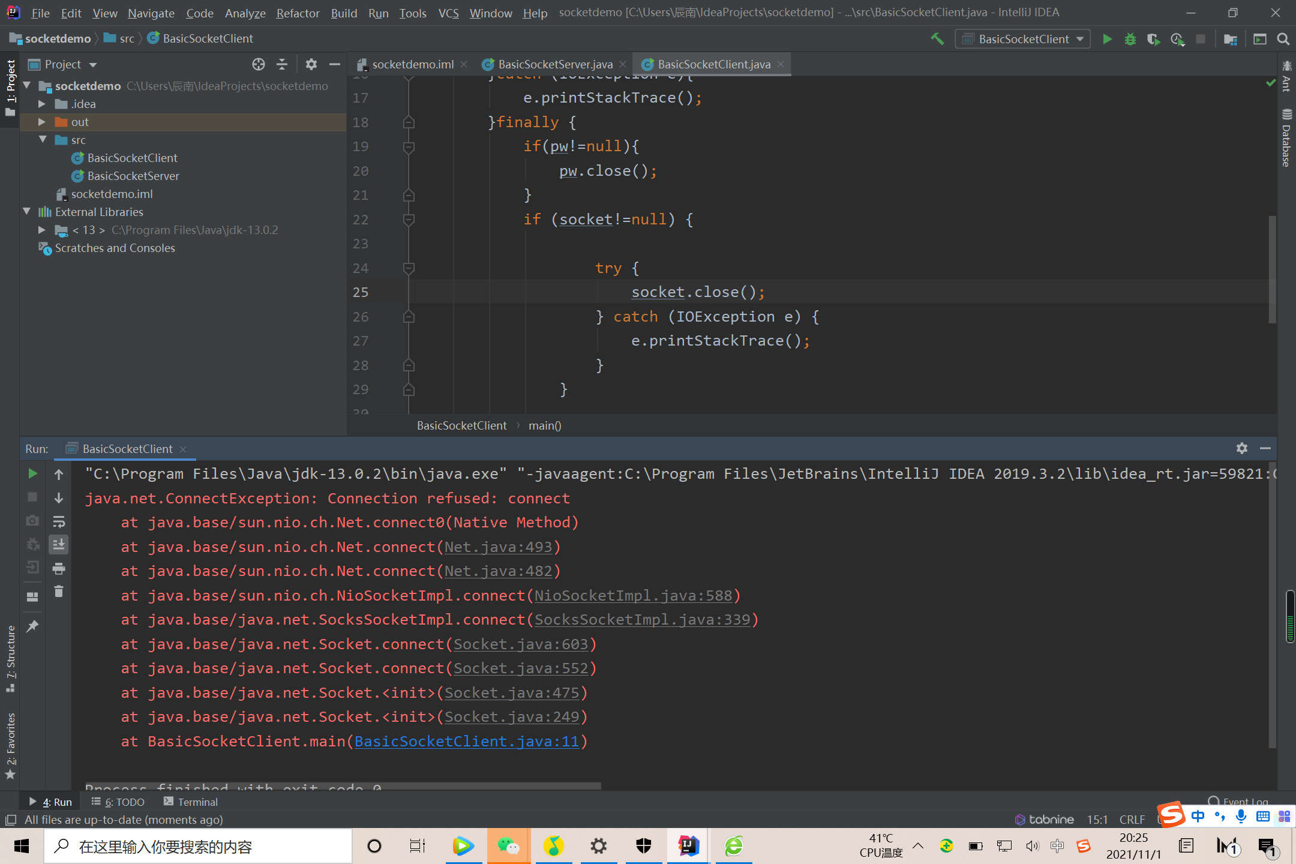Screen dimensions: 1296x864
Task: Expand the out folder
Action: pos(42,122)
